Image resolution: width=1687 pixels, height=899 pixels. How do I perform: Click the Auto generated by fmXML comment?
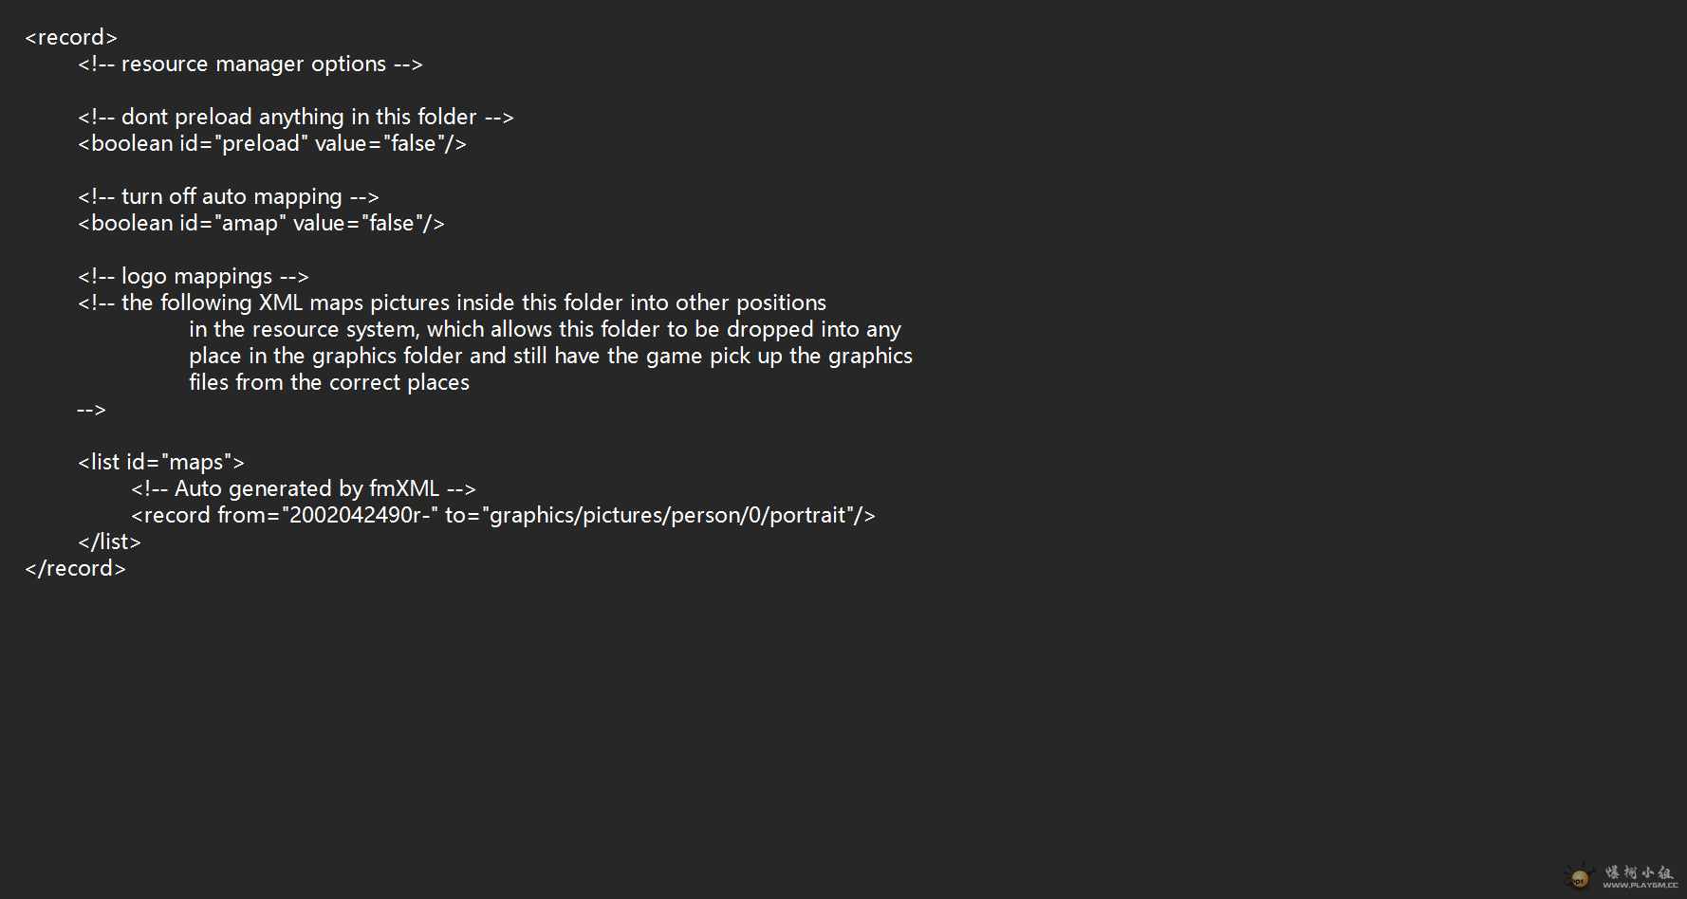tap(304, 489)
